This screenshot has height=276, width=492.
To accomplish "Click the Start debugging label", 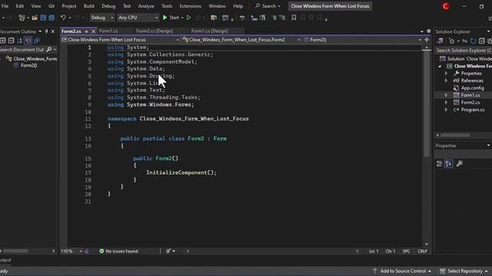I will coord(175,18).
